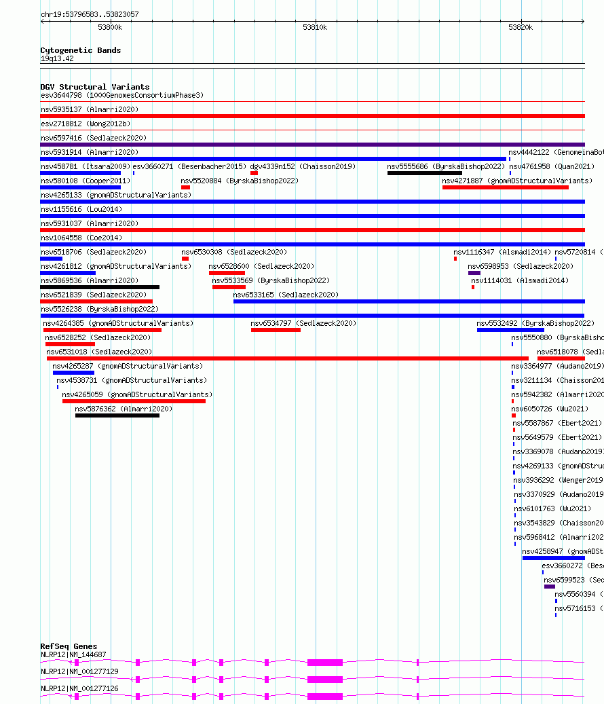Open nsv4264385 (gnomADStructuralVariants) variant
Screen dimensions: 604x704
pyautogui.click(x=118, y=324)
